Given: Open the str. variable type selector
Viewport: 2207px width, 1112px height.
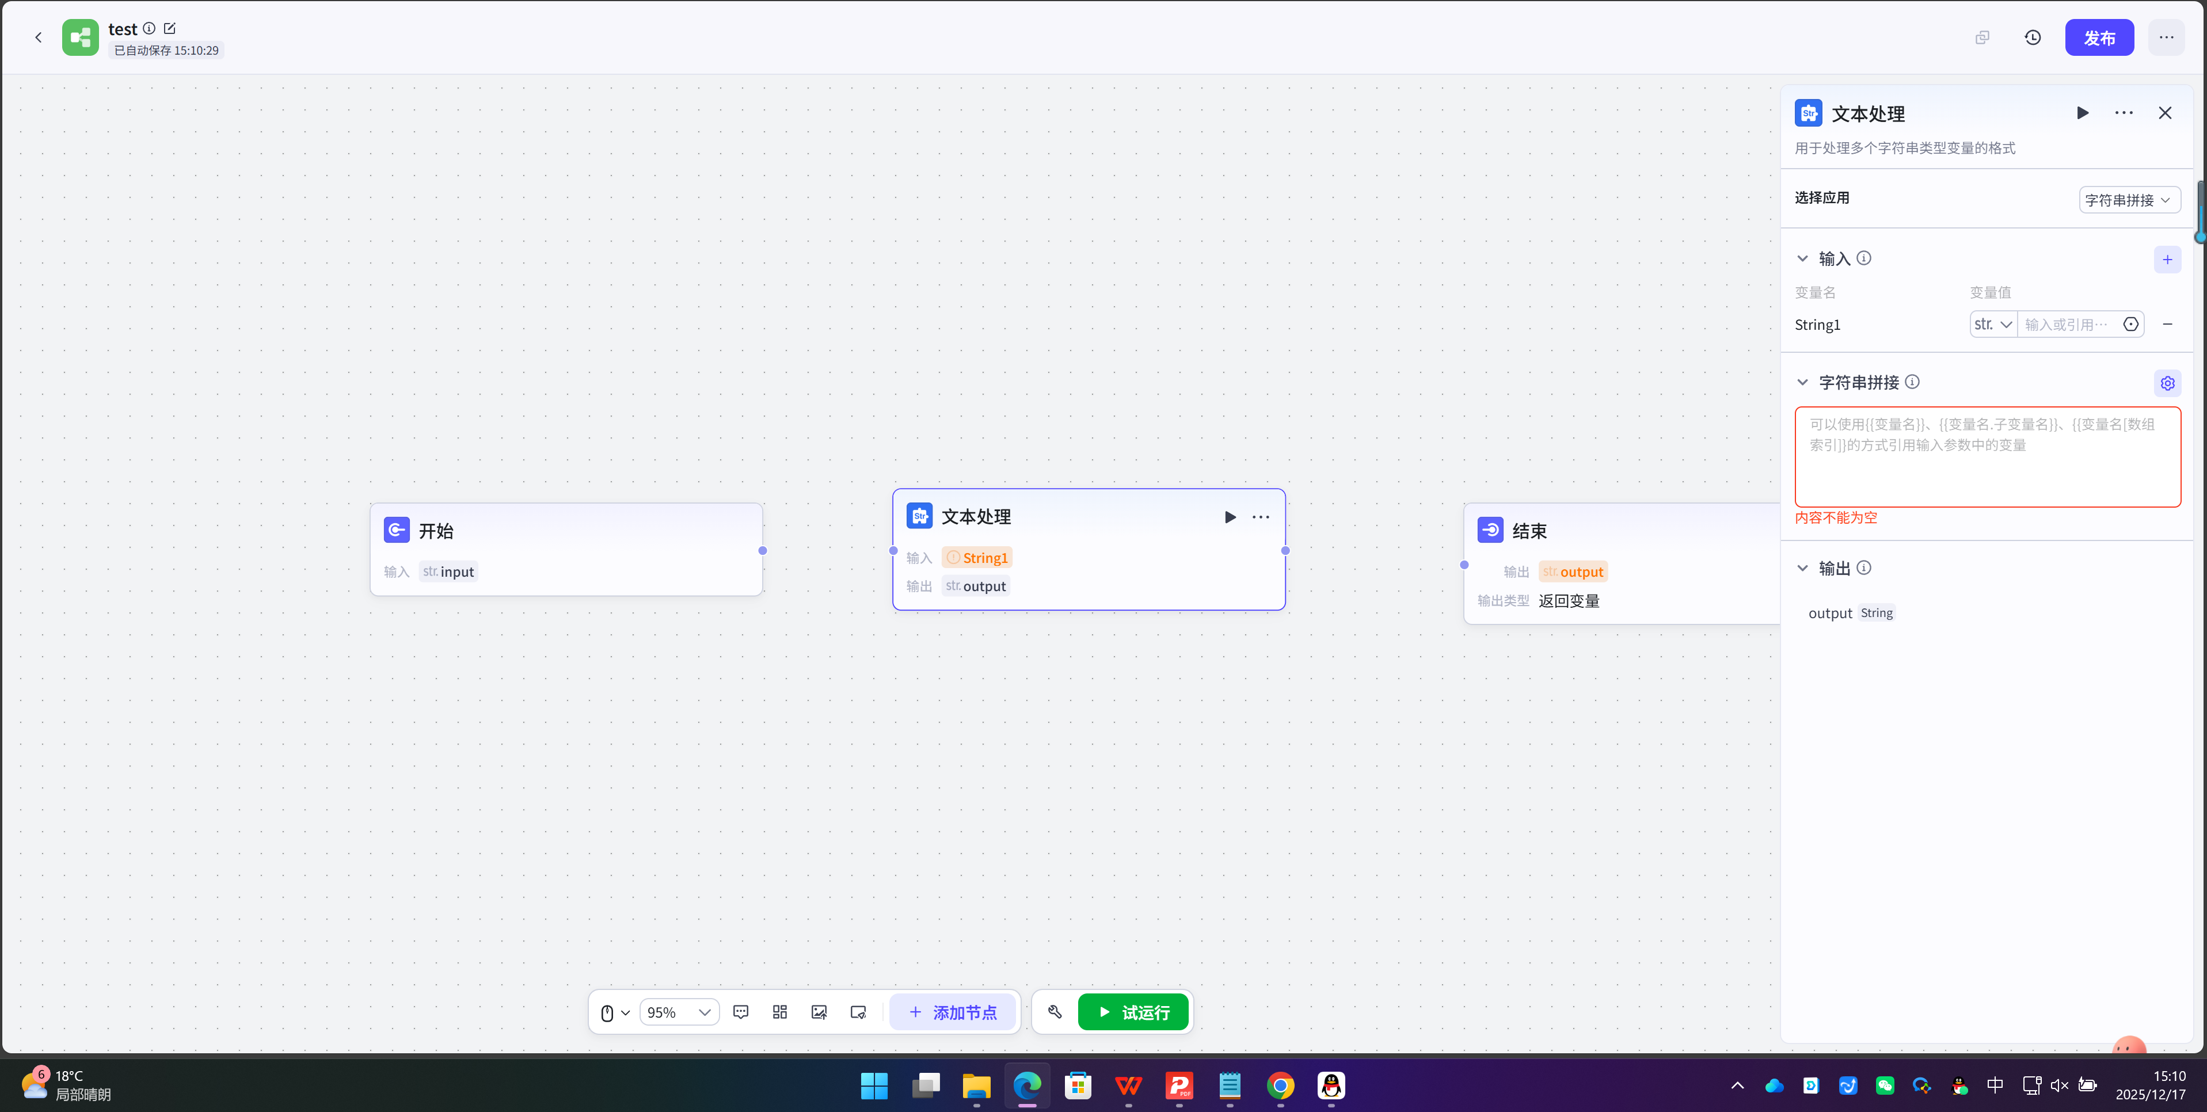Looking at the screenshot, I should (x=1993, y=324).
